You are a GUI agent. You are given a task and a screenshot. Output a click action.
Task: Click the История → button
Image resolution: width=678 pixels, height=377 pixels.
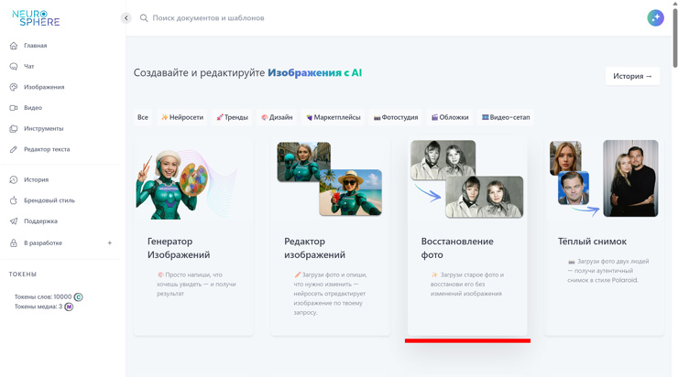632,76
